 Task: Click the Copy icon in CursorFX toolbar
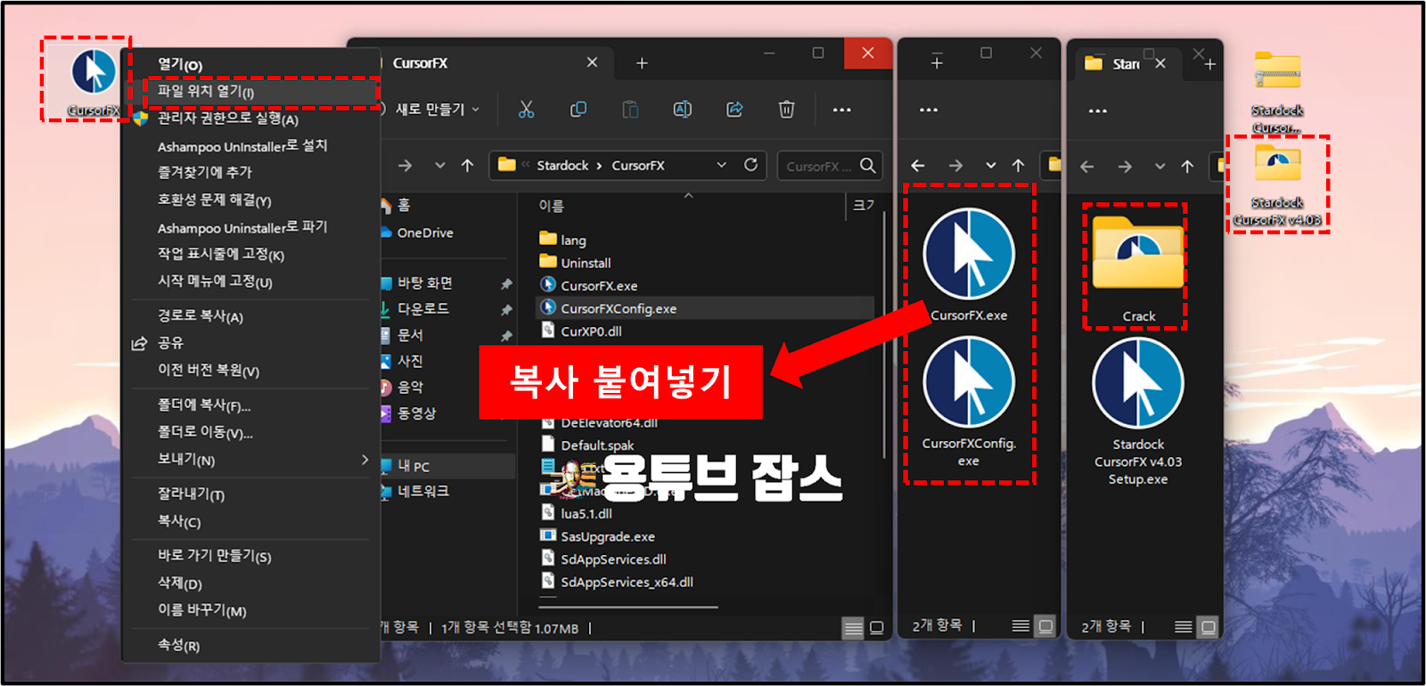(578, 110)
